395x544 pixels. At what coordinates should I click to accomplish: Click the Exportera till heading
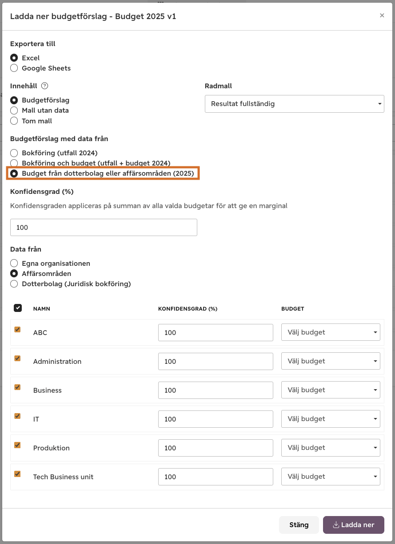(33, 44)
